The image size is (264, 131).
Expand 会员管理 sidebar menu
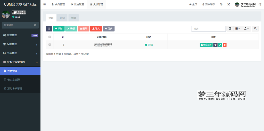(x=20, y=53)
